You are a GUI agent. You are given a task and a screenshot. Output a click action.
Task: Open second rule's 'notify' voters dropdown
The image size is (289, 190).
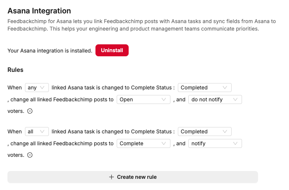(x=215, y=143)
